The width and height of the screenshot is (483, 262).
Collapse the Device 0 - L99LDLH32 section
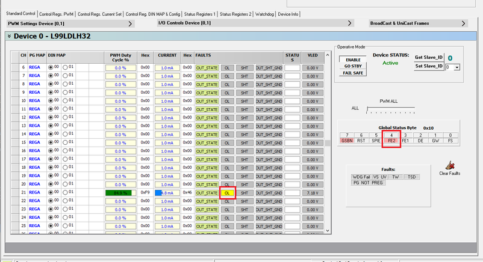[10, 36]
